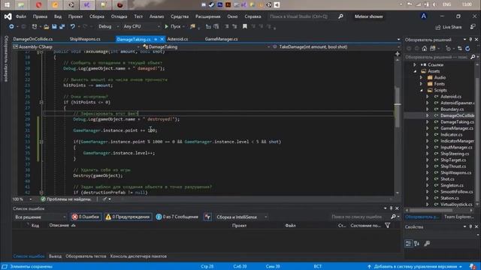Screen dimensions: 481x270
Task: Click the Home icon in Solution Explorer
Action: [x=424, y=48]
